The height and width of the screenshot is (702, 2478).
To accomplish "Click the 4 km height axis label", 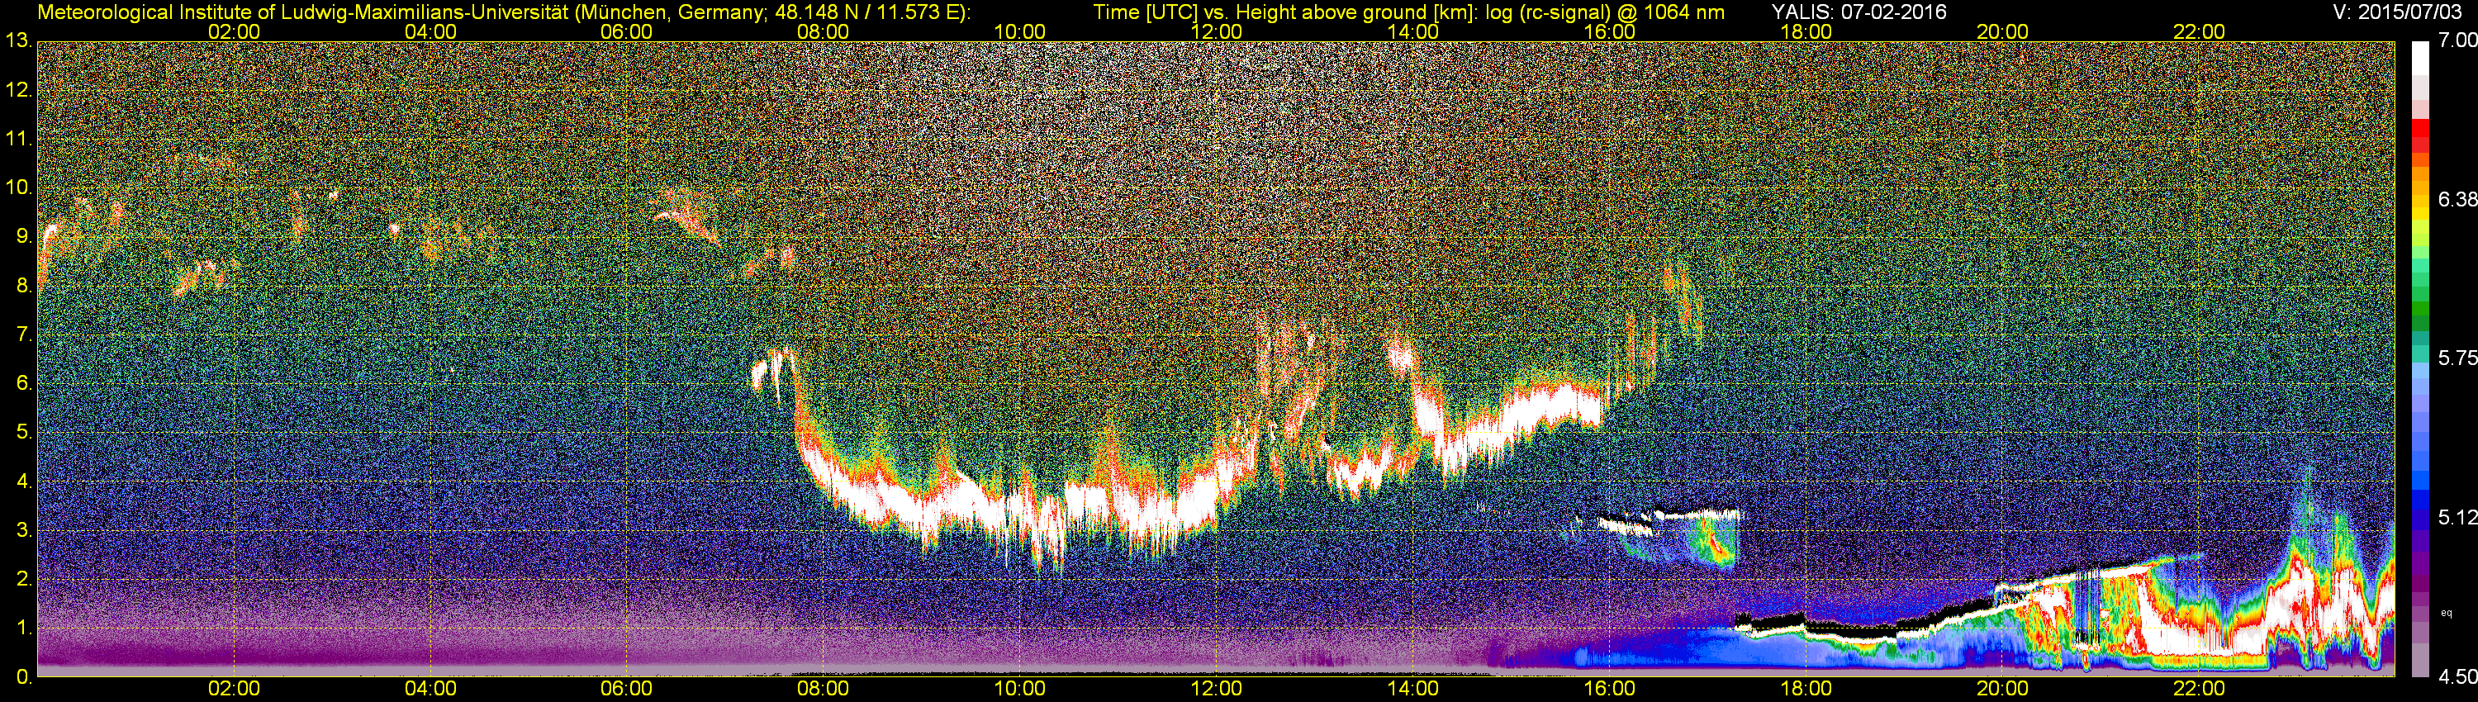I will [x=23, y=481].
